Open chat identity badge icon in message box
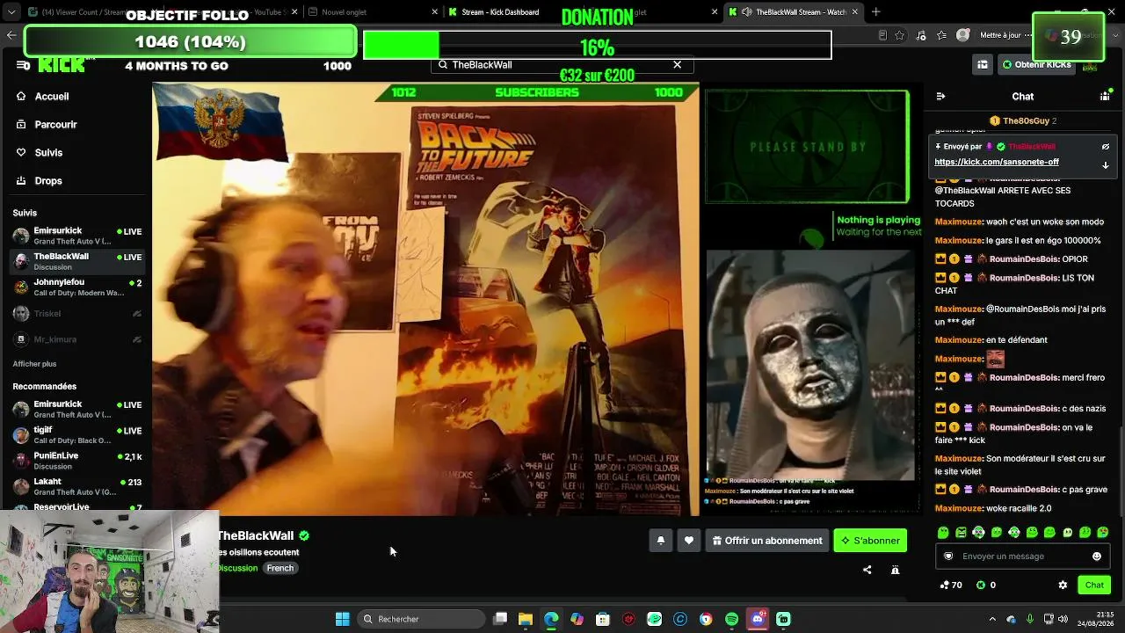The image size is (1125, 633). (x=948, y=557)
